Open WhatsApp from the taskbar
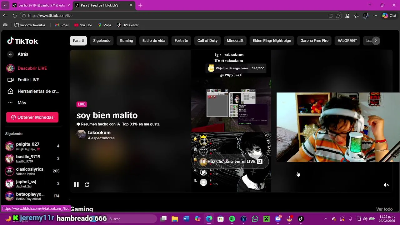Screen dimensions: 400x225 (x=255, y=219)
